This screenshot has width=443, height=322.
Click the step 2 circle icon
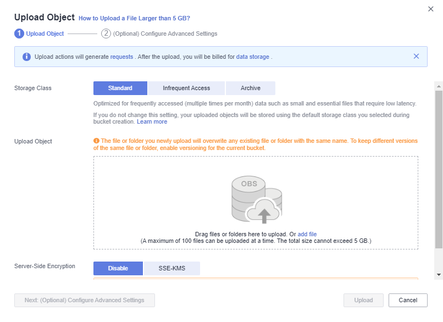pyautogui.click(x=106, y=34)
